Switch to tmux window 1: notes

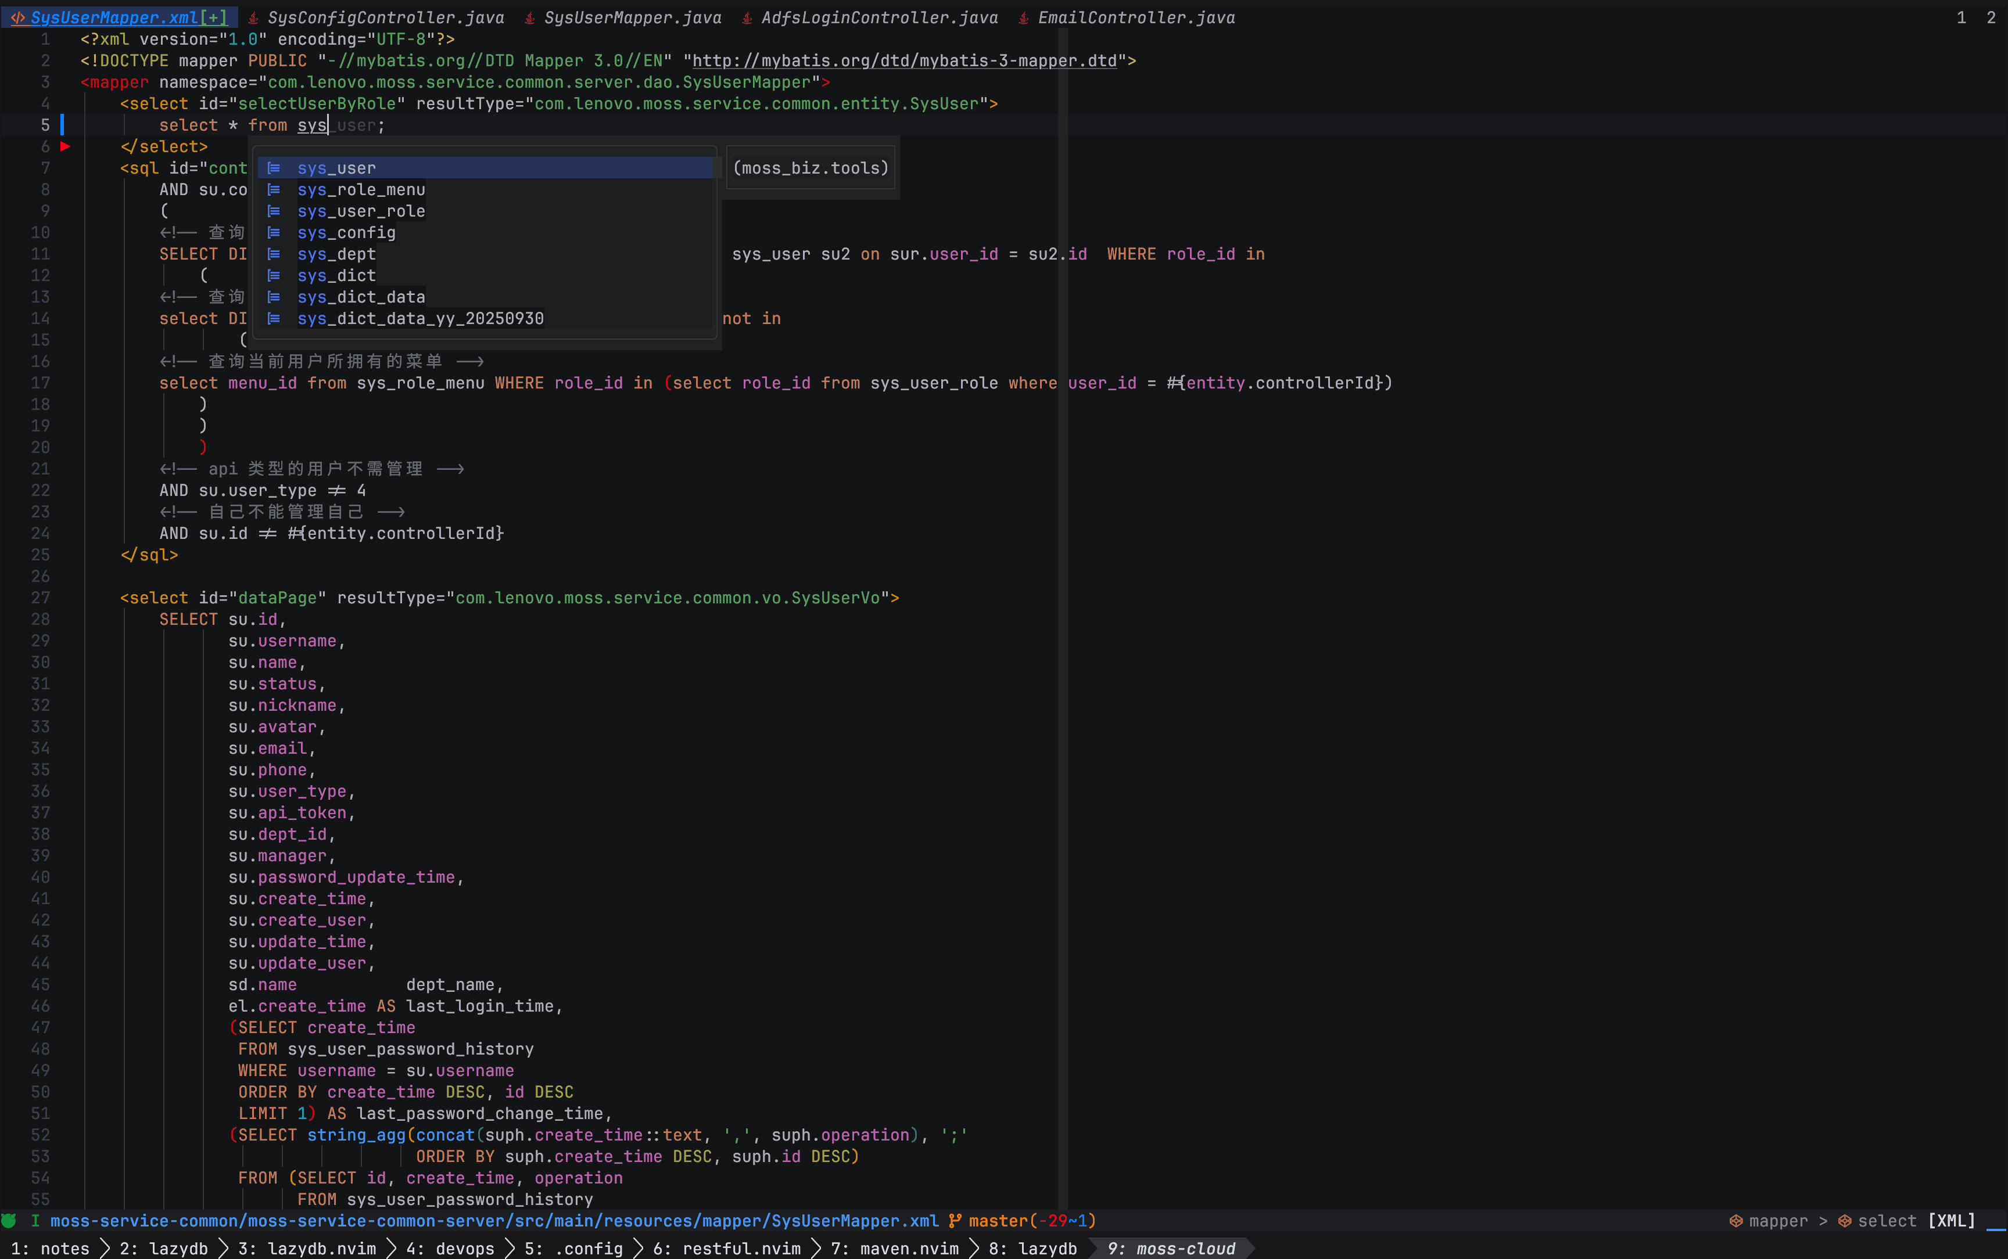click(x=50, y=1248)
